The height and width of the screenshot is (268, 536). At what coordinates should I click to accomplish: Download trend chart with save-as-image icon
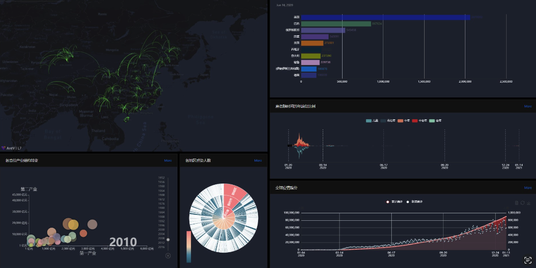tap(529, 203)
